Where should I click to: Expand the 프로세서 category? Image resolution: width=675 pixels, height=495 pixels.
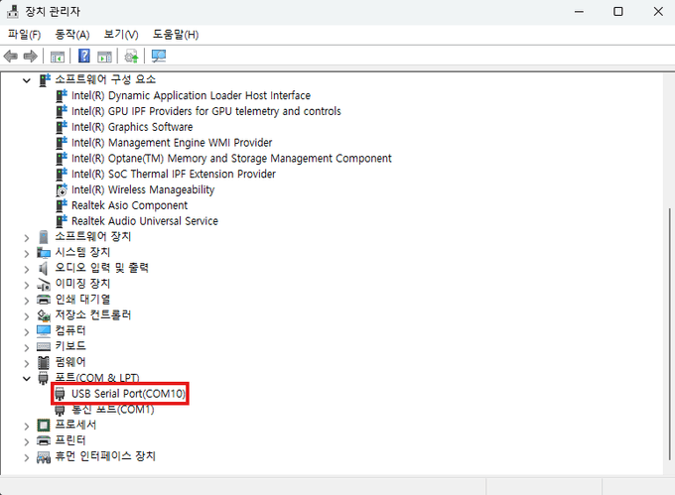[27, 427]
